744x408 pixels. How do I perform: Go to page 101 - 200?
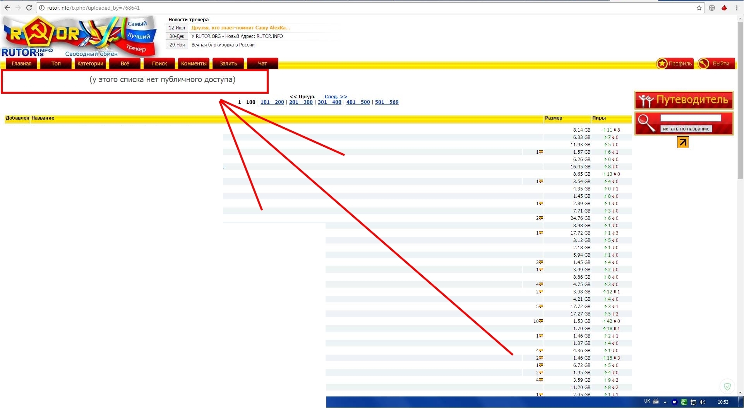(272, 102)
